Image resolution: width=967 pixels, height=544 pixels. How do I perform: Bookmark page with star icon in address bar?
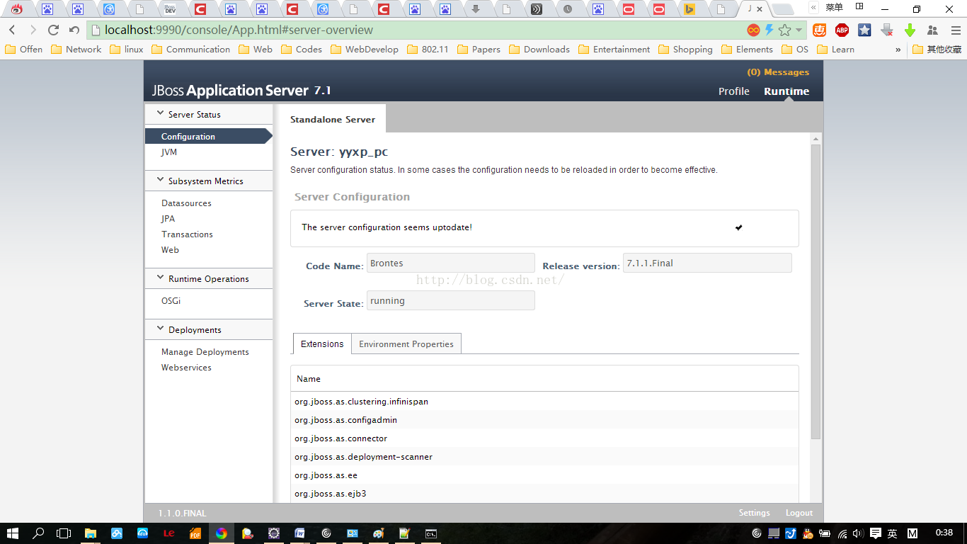coord(784,30)
